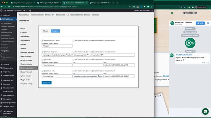The height and width of the screenshot is (118, 211).
Task: Check 'Не отображать' beside Войти в Telegram
Action: [74, 52]
